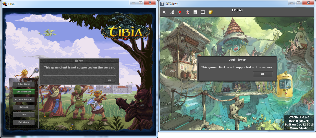Screen dimensions: 316x138
Task: Click the Tibia window title bar icon
Action: tap(4, 4)
